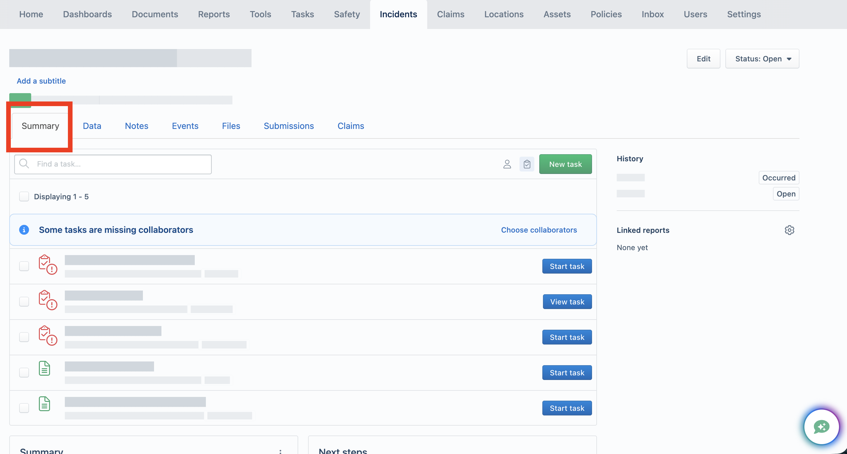Click the magnifier icon in task search
Image resolution: width=847 pixels, height=454 pixels.
pos(24,163)
